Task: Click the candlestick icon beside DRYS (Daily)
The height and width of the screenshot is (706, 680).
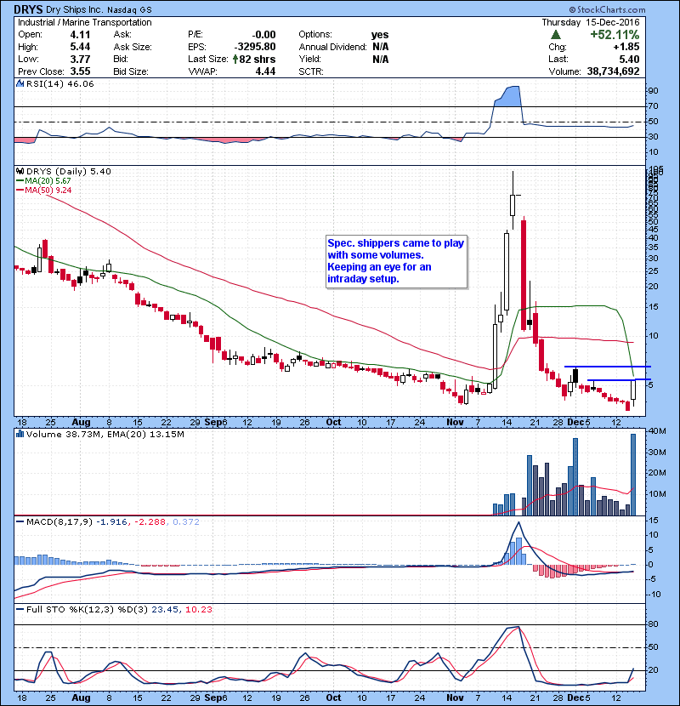Action: point(20,171)
